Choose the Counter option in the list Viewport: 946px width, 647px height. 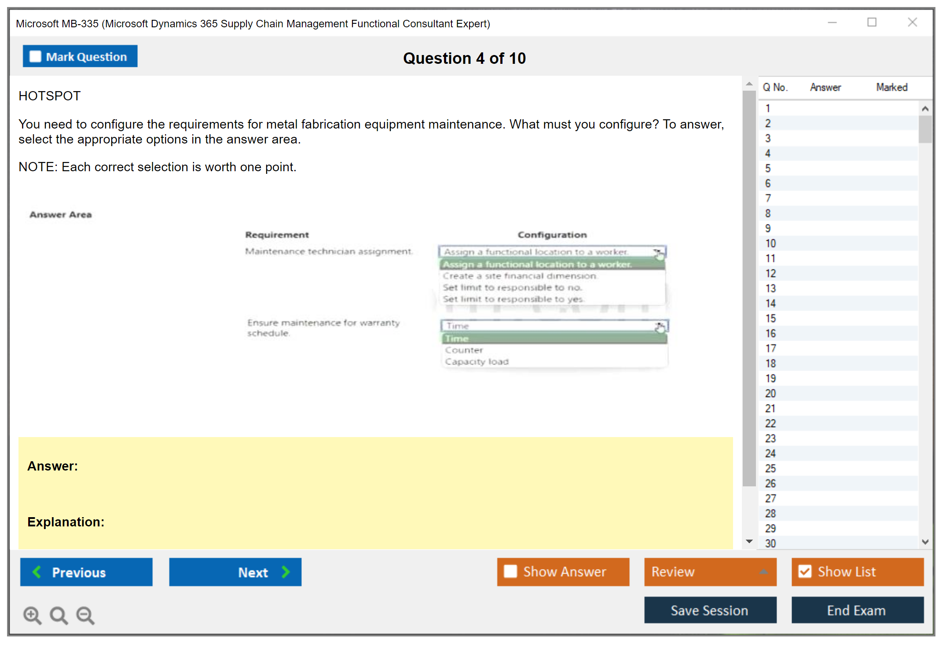point(464,350)
